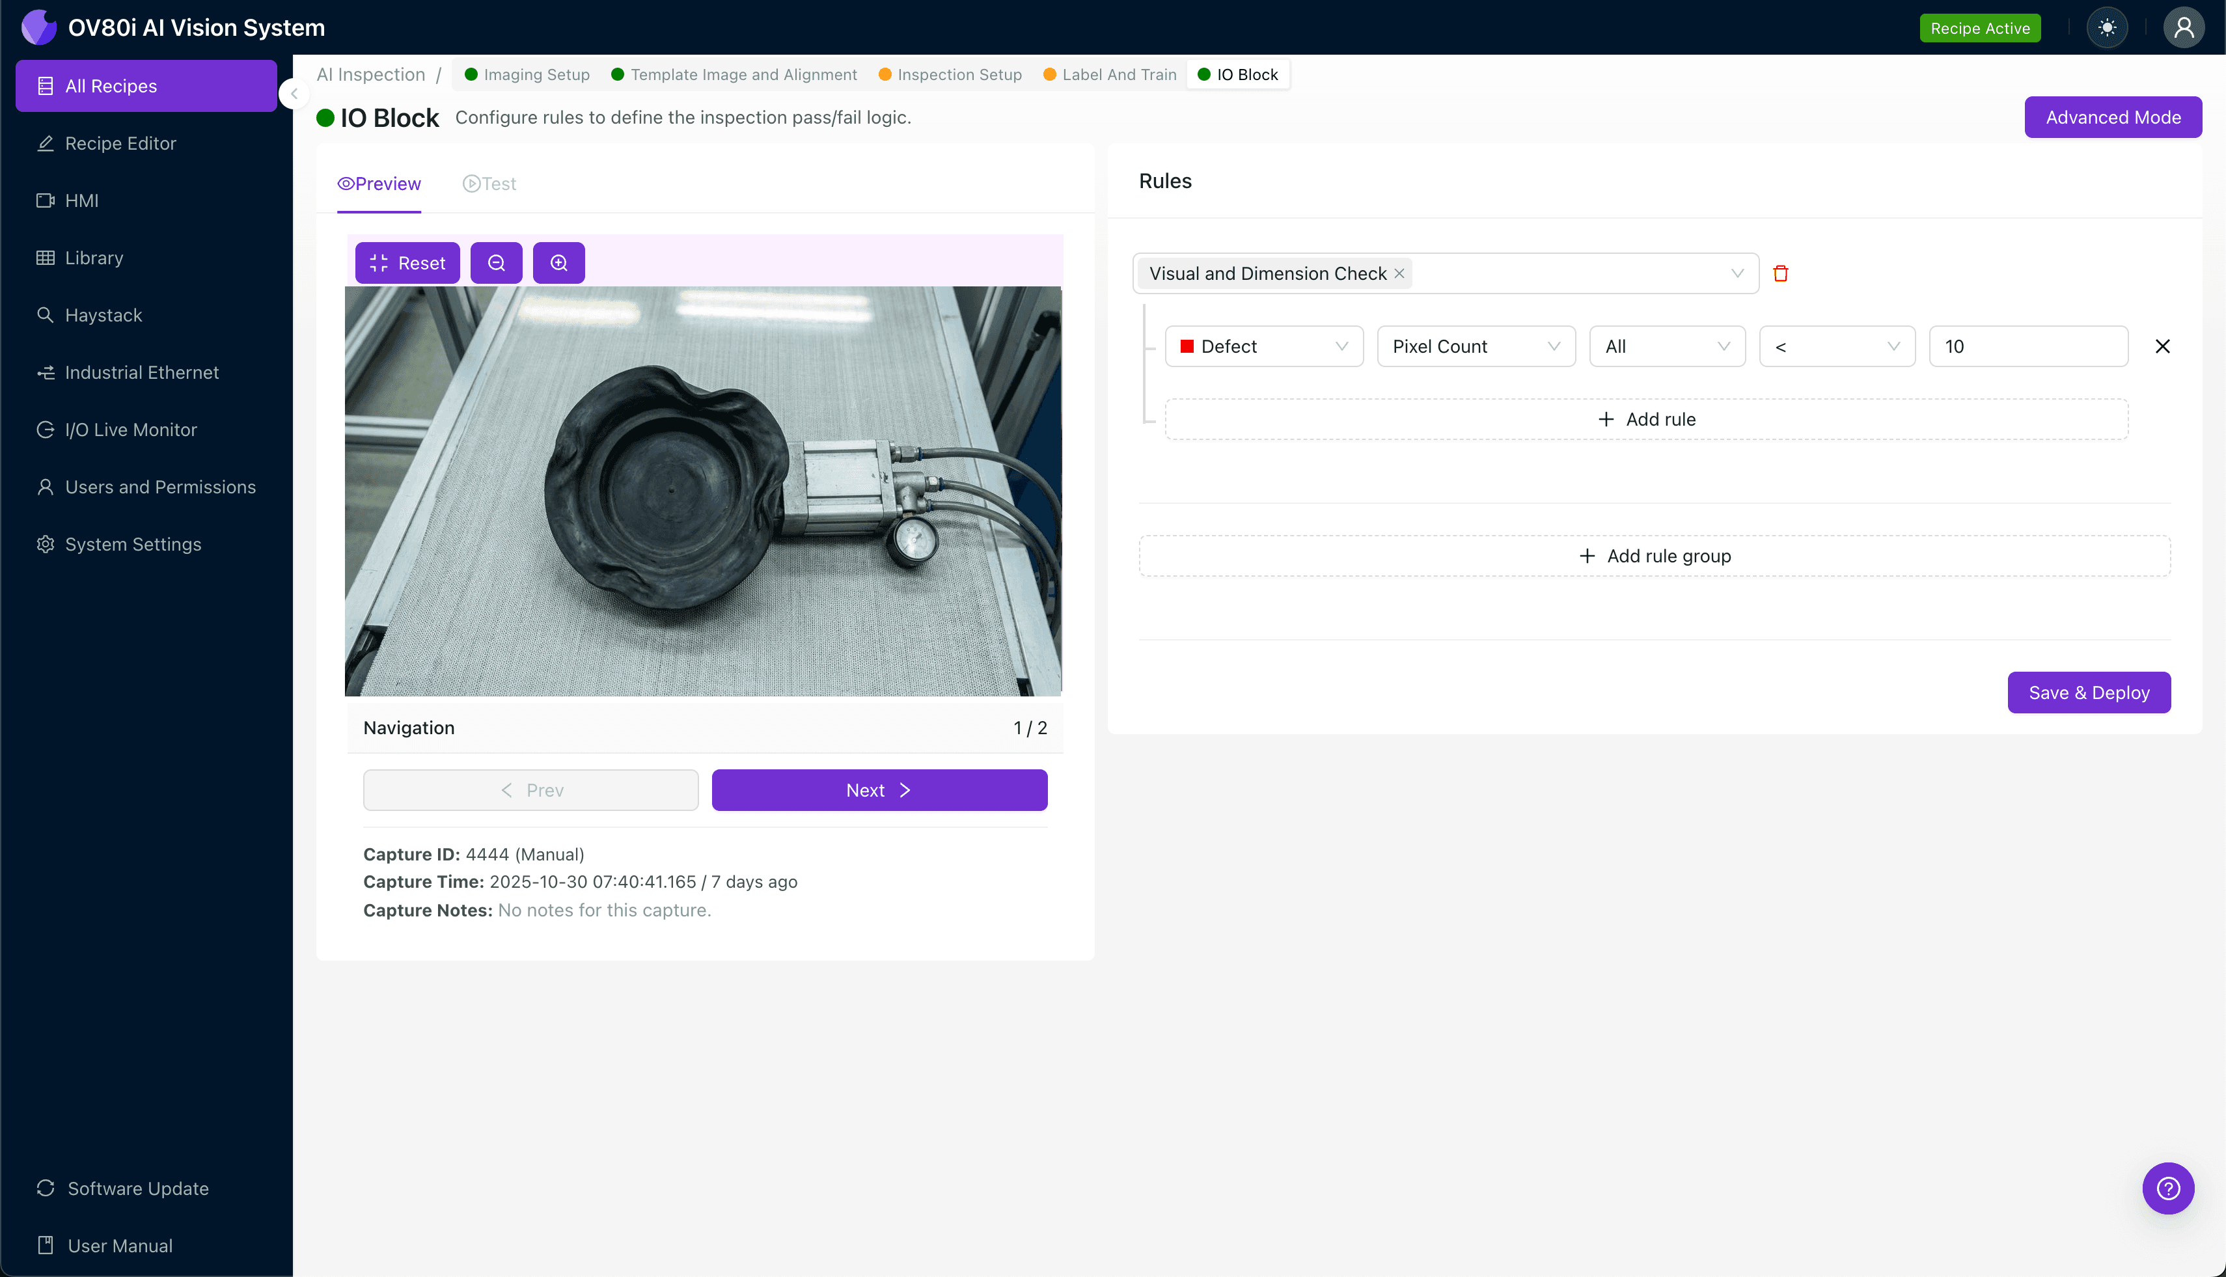The width and height of the screenshot is (2226, 1277).
Task: Enable Advanced Mode
Action: 2113,117
